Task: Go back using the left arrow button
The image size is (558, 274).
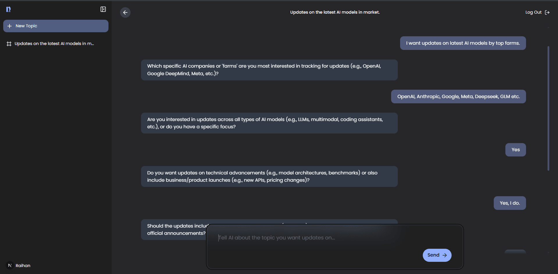Action: point(125,12)
